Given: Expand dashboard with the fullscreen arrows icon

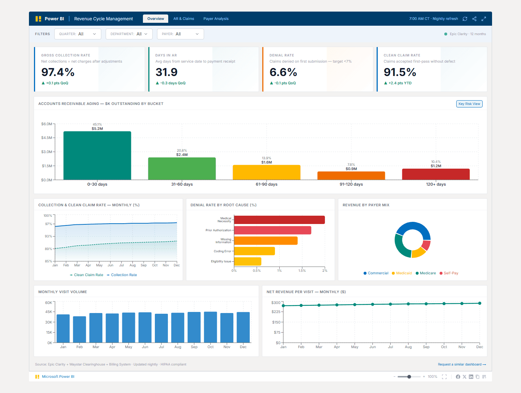Looking at the screenshot, I should [x=484, y=19].
